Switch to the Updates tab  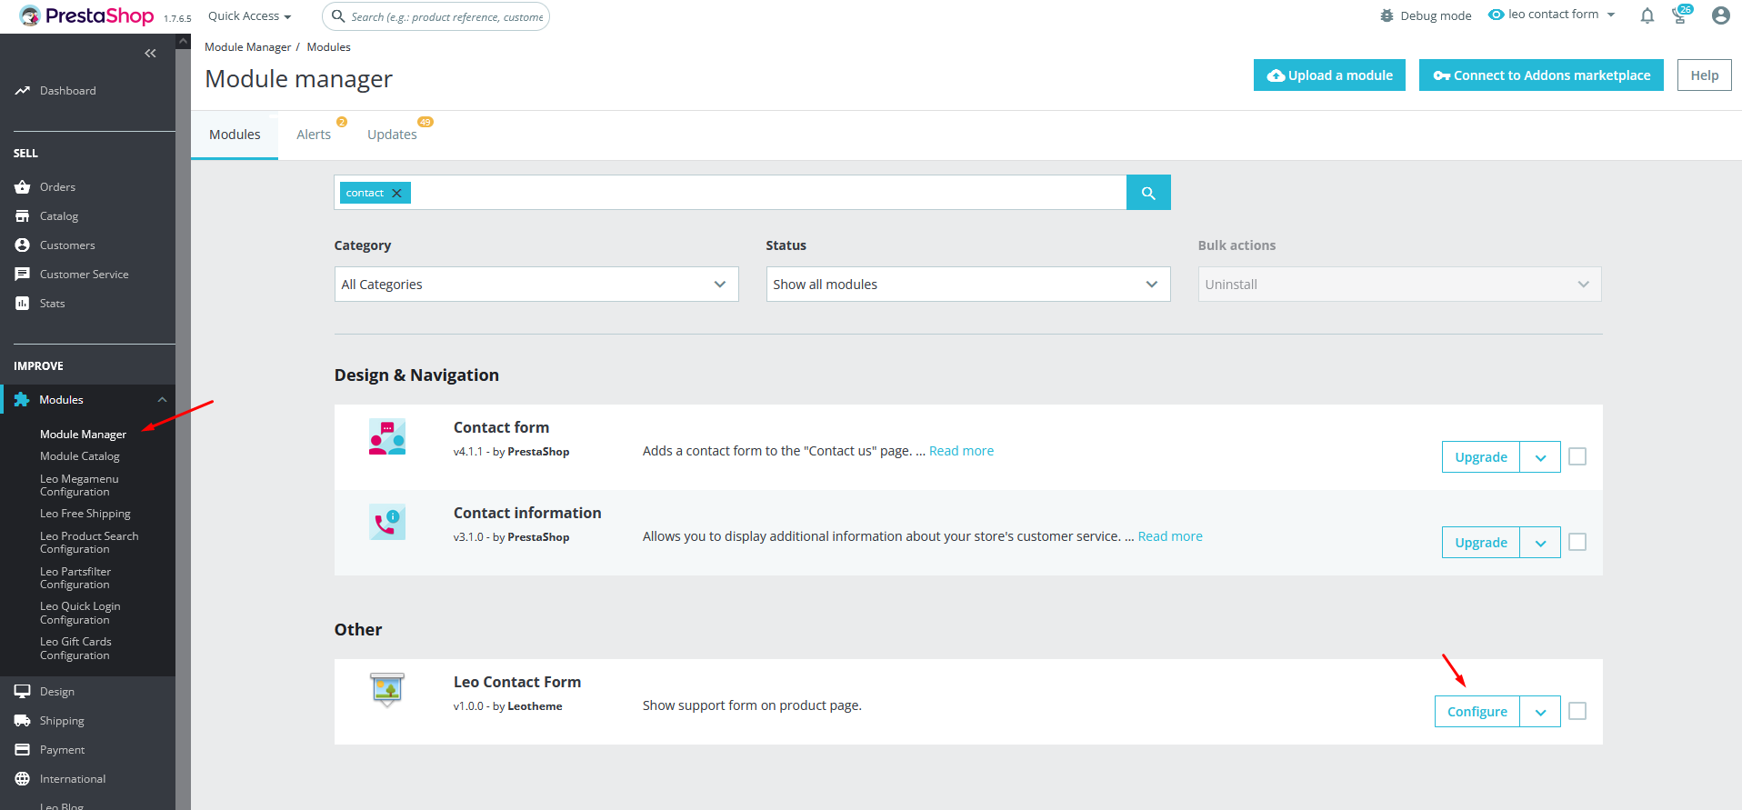[x=392, y=135]
